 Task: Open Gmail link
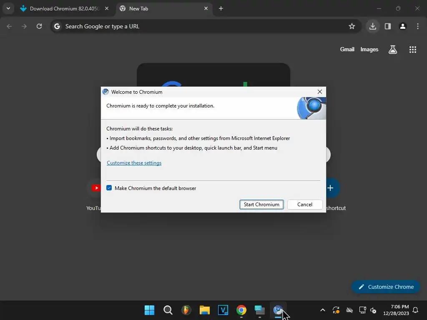click(x=347, y=49)
